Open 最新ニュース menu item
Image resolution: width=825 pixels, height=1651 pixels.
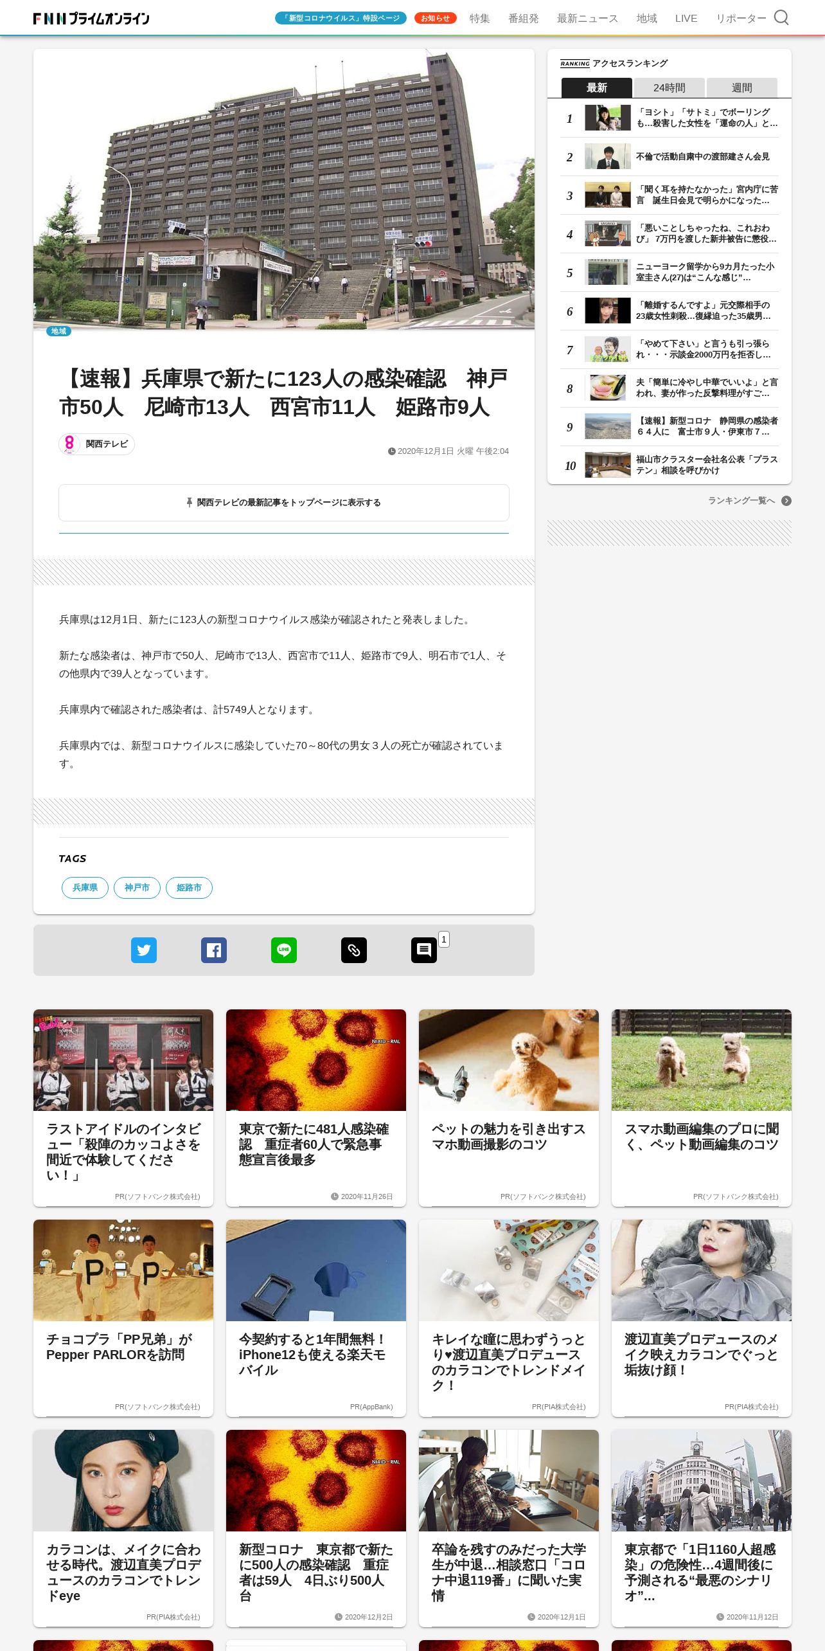[x=587, y=18]
